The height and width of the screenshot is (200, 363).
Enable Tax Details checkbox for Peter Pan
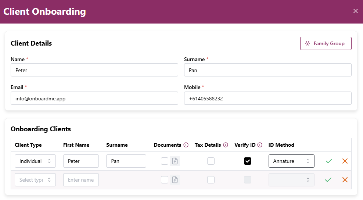tap(211, 161)
